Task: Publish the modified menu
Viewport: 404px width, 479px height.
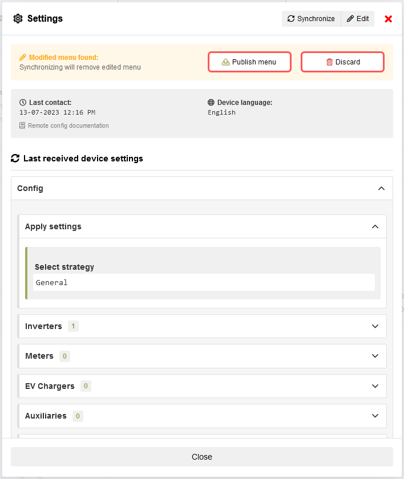Action: (249, 62)
